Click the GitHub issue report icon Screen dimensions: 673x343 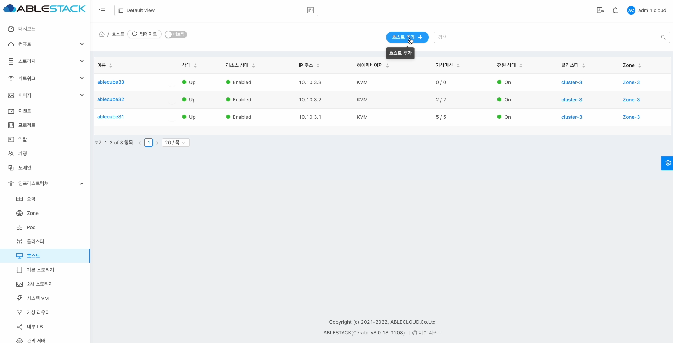point(415,333)
